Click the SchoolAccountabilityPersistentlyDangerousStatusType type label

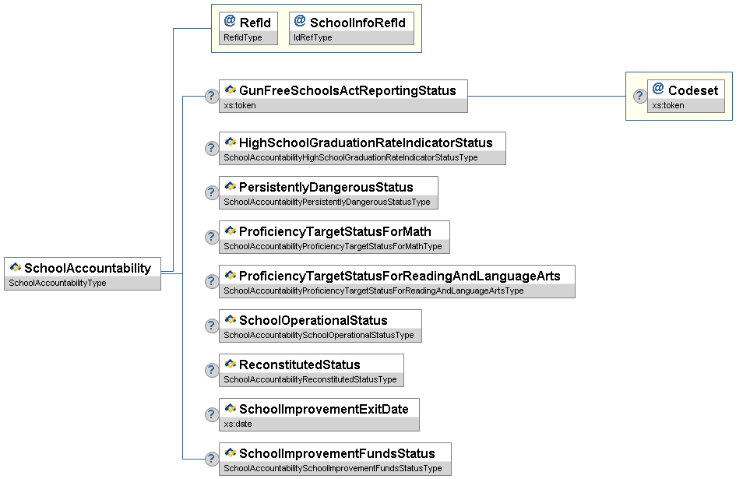[x=326, y=203]
